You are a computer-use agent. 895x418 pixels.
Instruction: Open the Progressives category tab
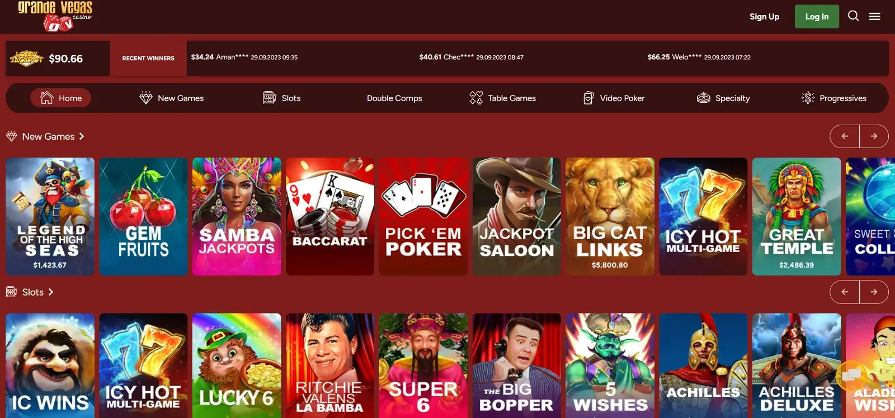(834, 98)
